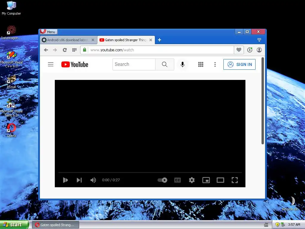This screenshot has height=229, width=305.
Task: Open the downloads icon in toolbar
Action: point(250,50)
